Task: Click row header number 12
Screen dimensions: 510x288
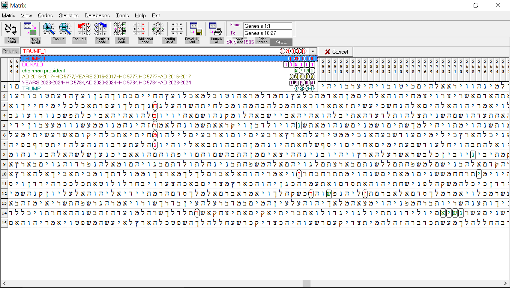Action: click(x=4, y=193)
